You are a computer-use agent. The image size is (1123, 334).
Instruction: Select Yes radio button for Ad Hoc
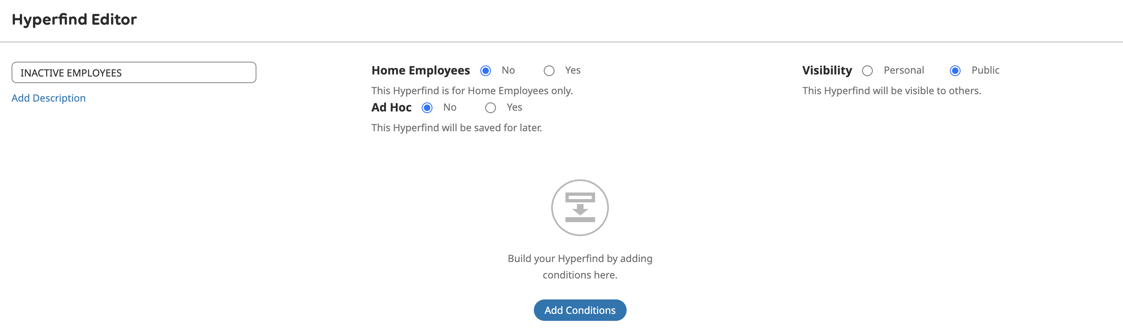pyautogui.click(x=491, y=107)
